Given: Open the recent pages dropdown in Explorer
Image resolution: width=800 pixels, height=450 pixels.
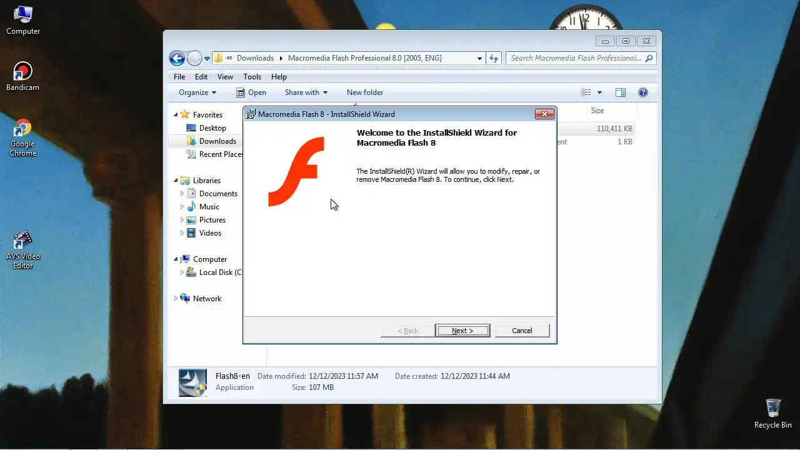Looking at the screenshot, I should click(207, 59).
